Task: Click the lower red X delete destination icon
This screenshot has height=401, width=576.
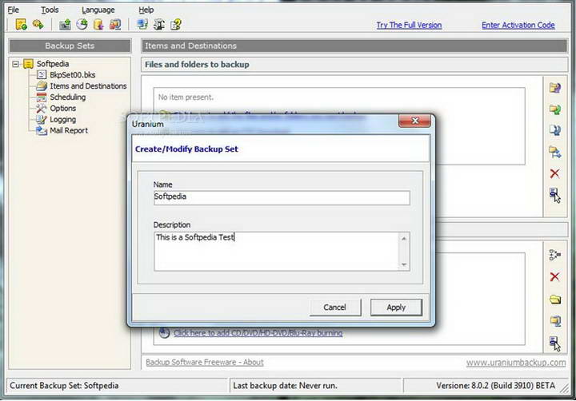Action: [x=554, y=276]
